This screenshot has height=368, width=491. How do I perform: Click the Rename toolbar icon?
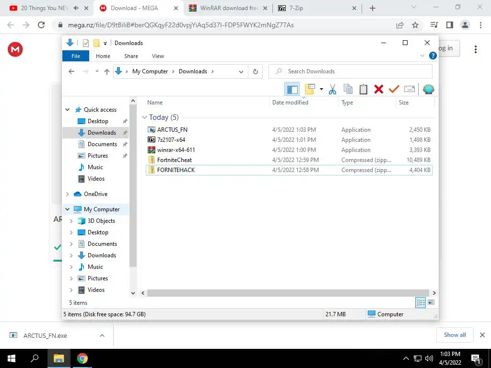409,89
